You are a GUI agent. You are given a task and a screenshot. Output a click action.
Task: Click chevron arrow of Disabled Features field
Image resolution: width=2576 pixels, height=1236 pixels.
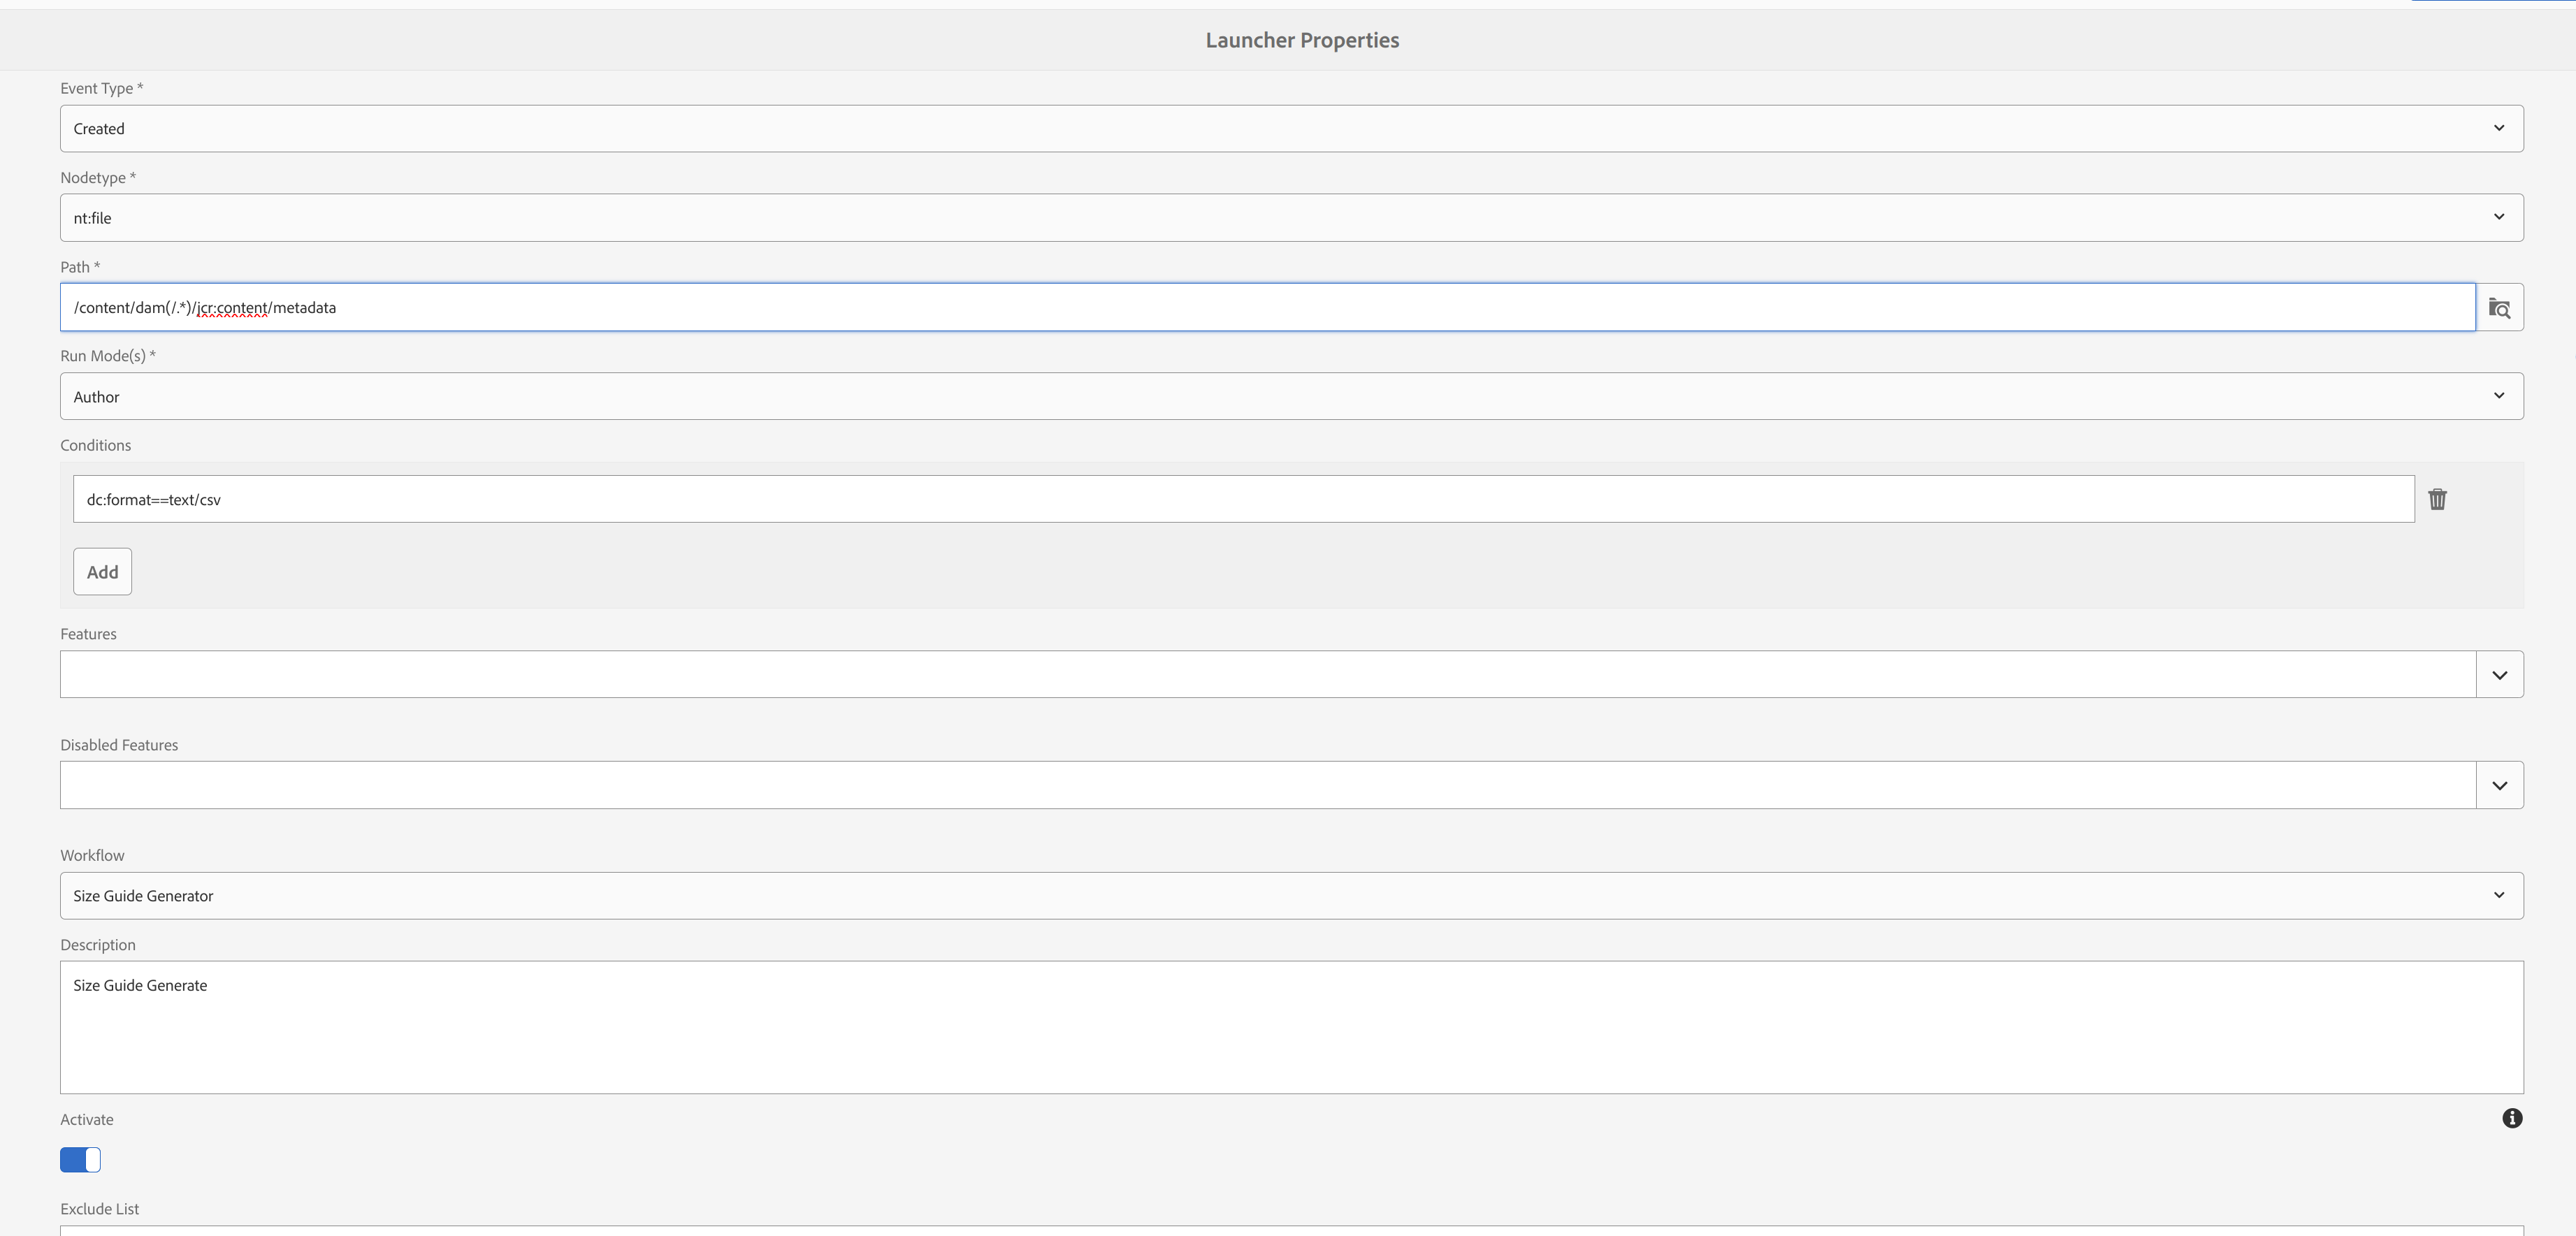pyautogui.click(x=2499, y=785)
